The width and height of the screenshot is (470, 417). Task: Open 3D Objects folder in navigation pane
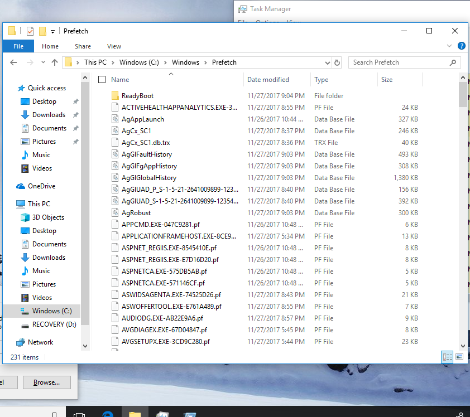(x=48, y=217)
